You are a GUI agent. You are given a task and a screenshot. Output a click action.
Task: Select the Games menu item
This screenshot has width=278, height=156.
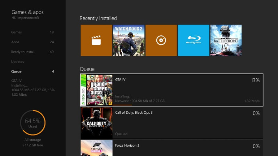(x=16, y=32)
